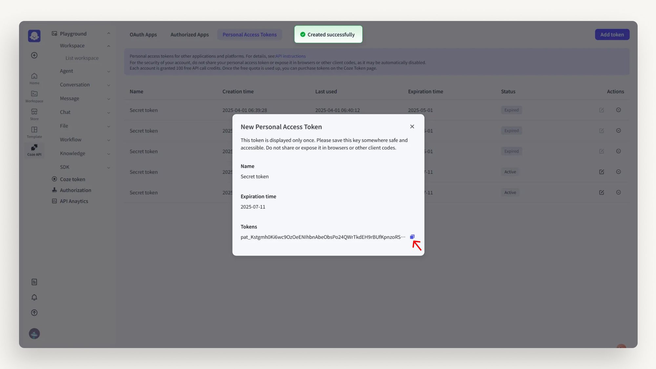
Task: Delete the last Active secret token
Action: click(x=618, y=192)
